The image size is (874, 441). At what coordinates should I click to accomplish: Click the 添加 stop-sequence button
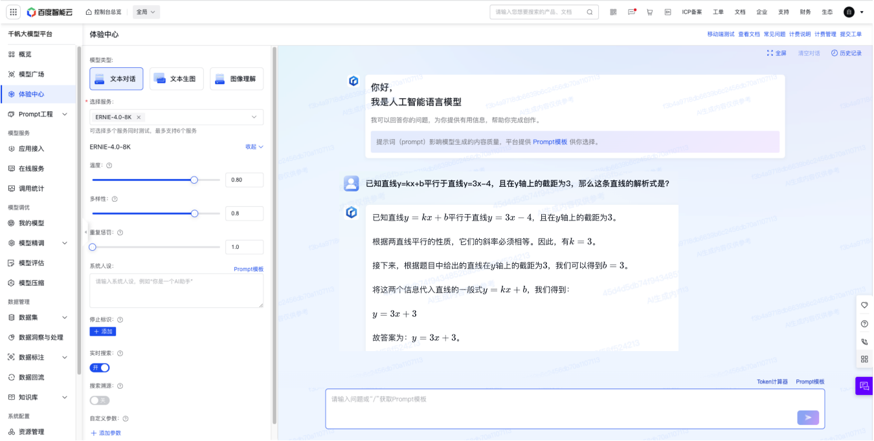point(103,332)
